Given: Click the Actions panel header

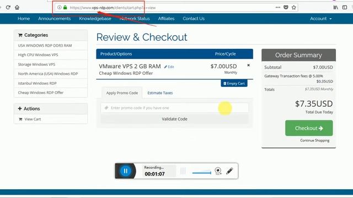Looking at the screenshot, I should [51, 109].
